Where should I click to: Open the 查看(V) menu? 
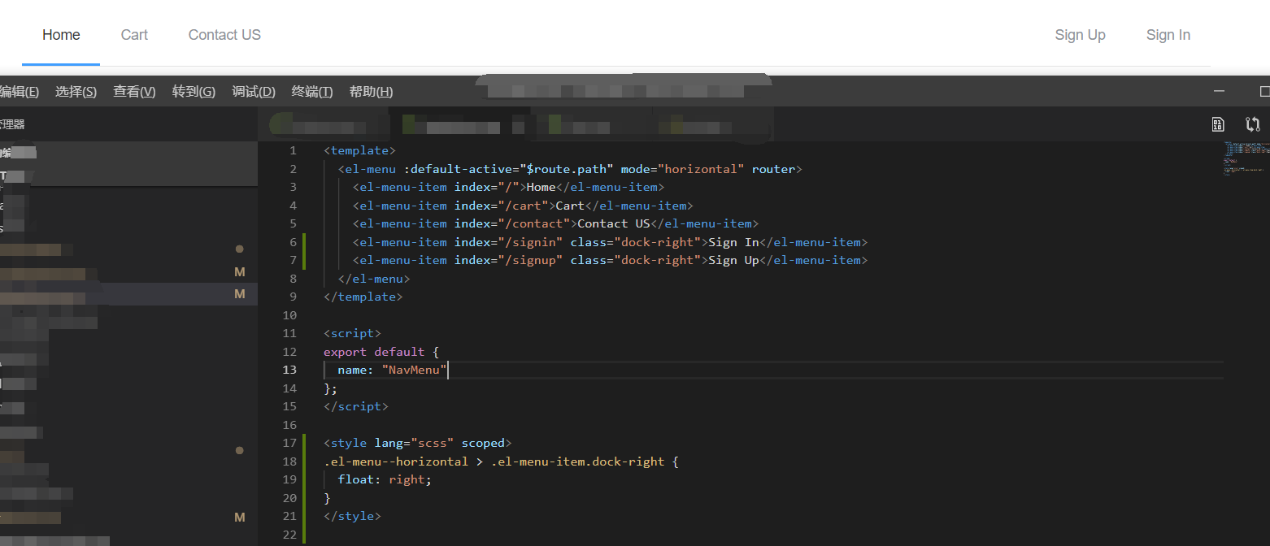point(134,92)
